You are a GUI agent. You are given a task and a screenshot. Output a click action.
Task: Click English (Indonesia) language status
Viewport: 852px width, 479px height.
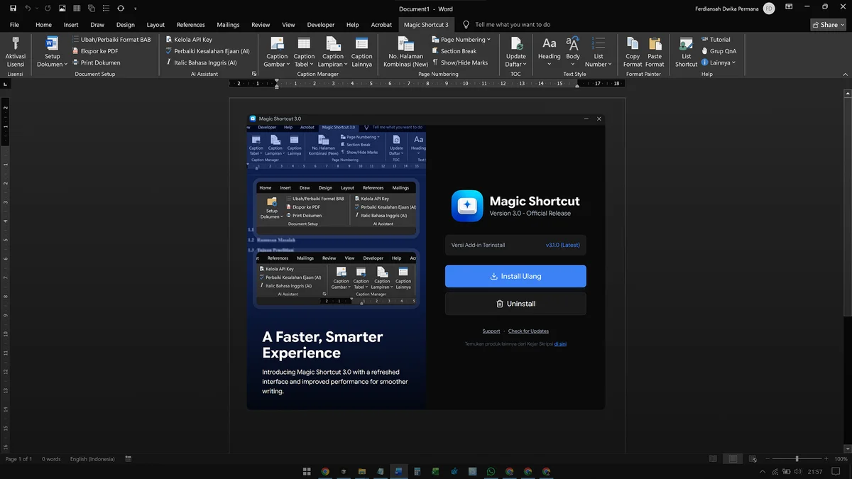click(92, 459)
